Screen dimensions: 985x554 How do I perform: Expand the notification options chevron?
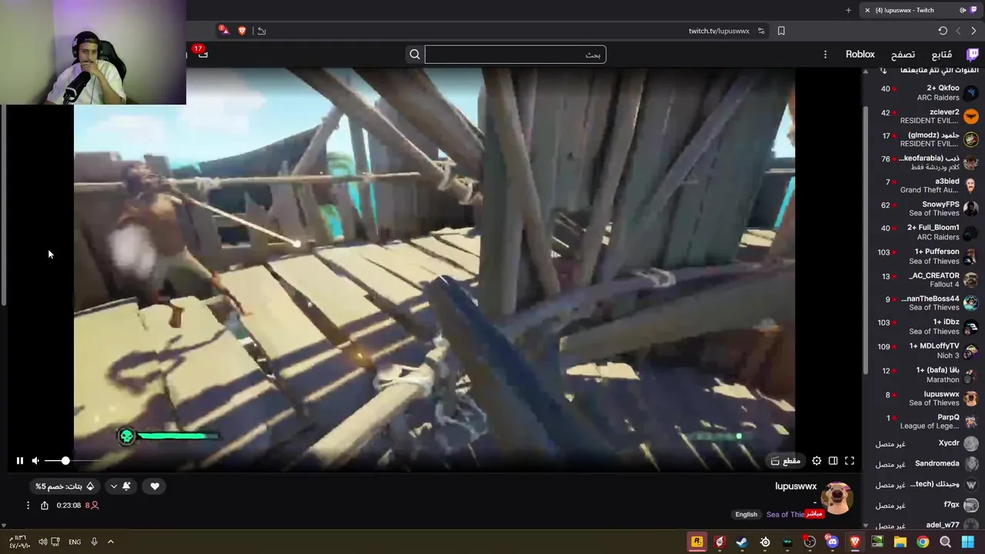pos(114,486)
